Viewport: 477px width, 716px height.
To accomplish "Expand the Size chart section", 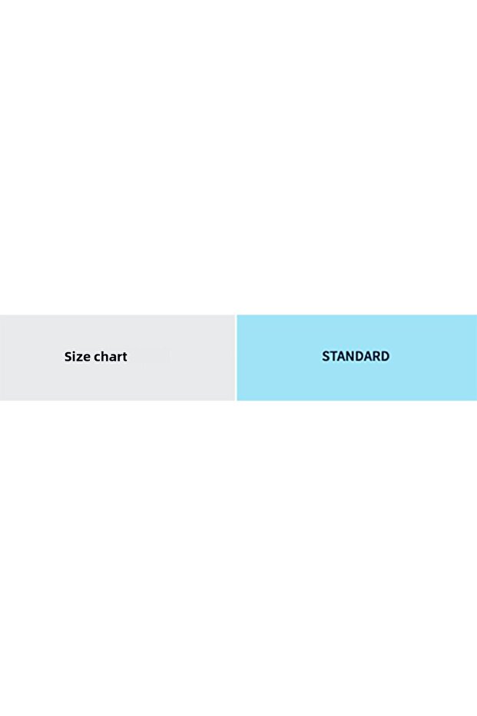I will coord(96,357).
